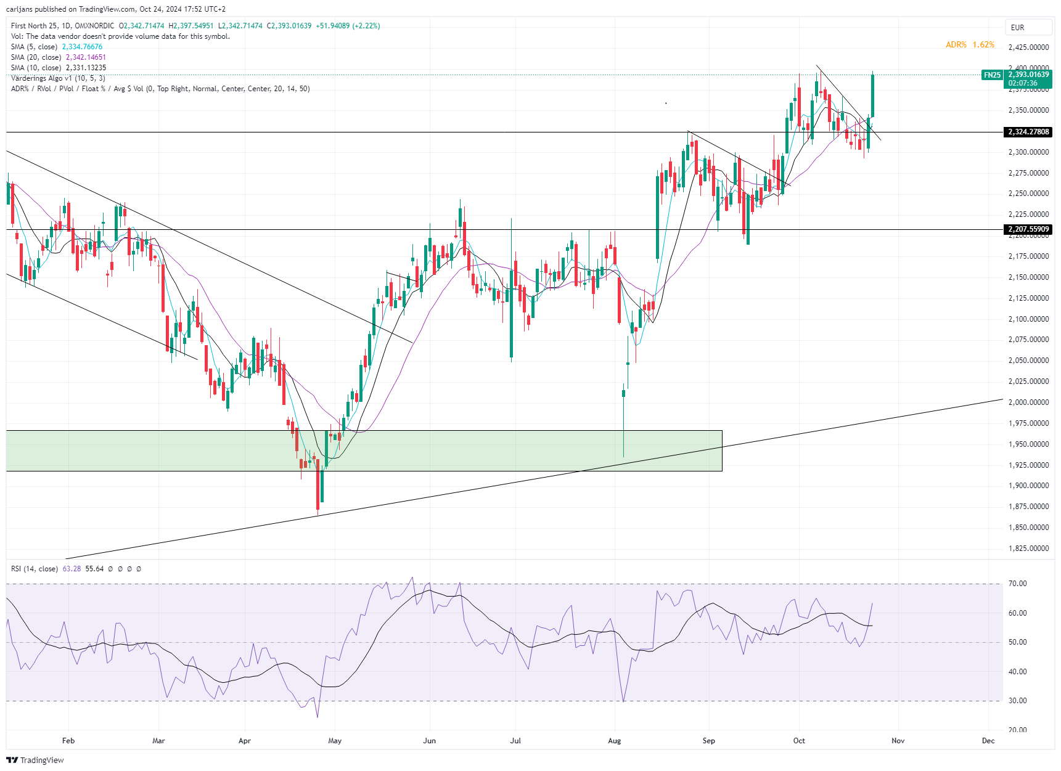This screenshot has width=1061, height=771.
Task: Click the orange ADR% 1.62% label
Action: pos(970,45)
